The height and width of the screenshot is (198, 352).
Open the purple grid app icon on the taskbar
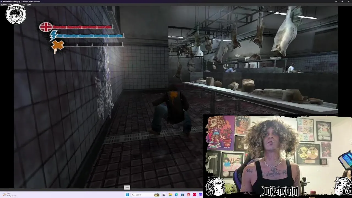click(x=200, y=195)
